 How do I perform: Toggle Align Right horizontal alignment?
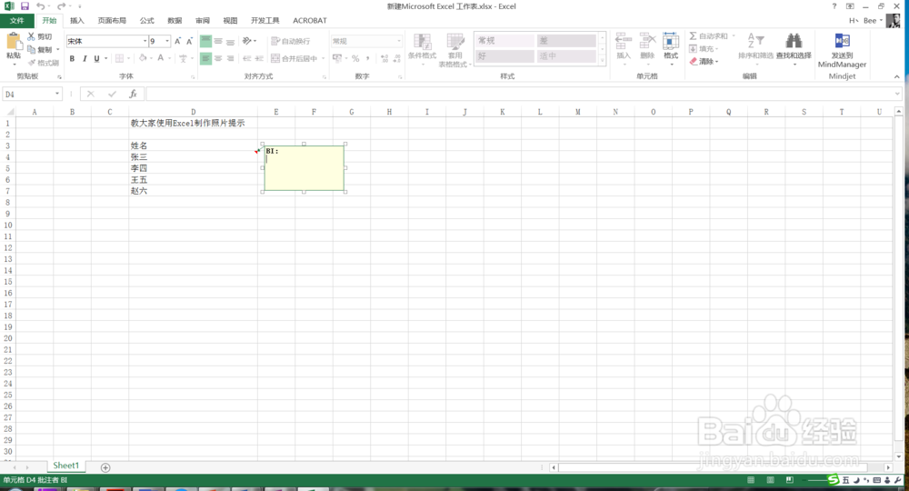(230, 58)
